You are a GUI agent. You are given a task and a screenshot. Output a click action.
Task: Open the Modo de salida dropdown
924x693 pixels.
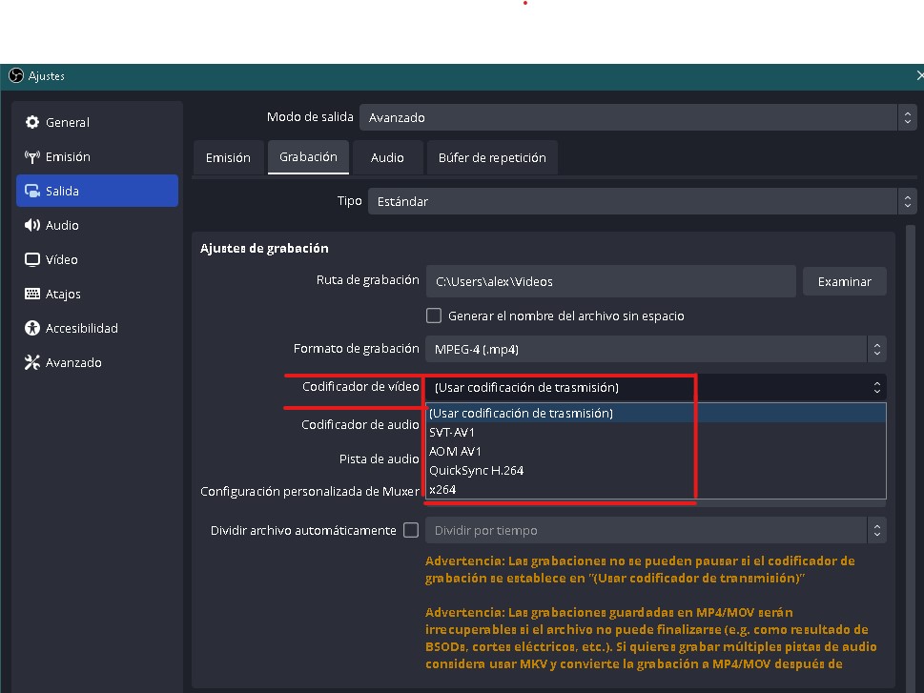coord(638,118)
